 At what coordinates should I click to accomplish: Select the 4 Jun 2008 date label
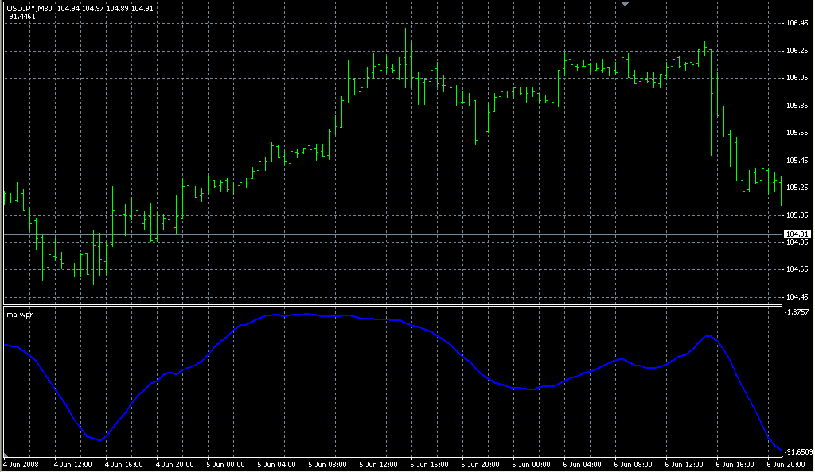21,464
